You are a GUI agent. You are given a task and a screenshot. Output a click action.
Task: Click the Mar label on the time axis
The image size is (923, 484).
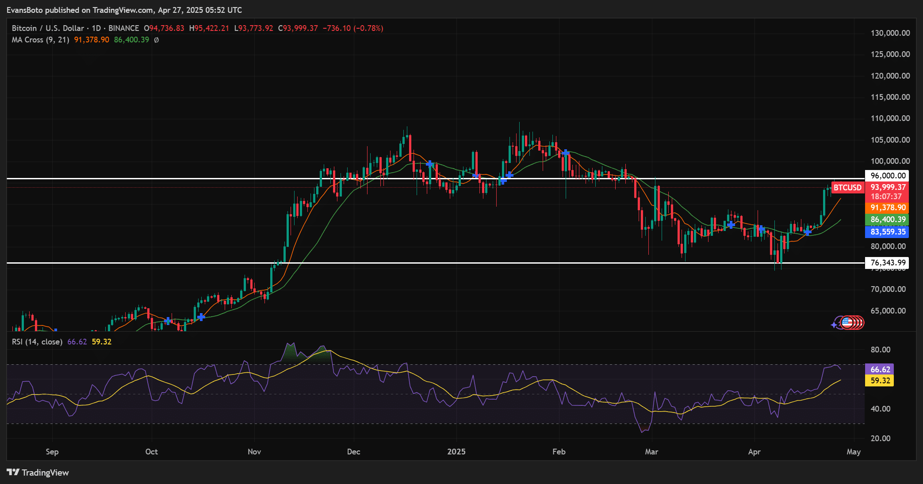(x=651, y=452)
